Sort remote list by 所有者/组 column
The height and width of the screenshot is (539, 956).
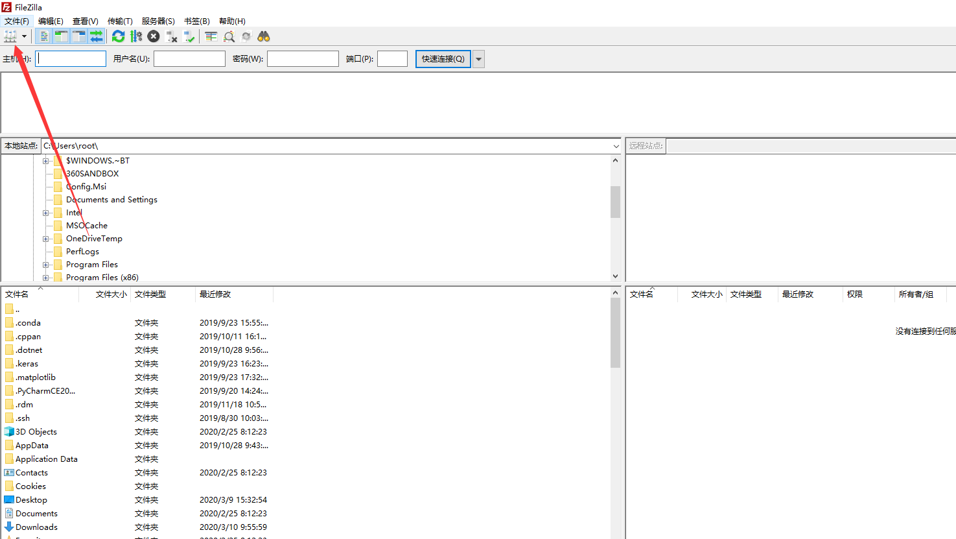pos(920,294)
